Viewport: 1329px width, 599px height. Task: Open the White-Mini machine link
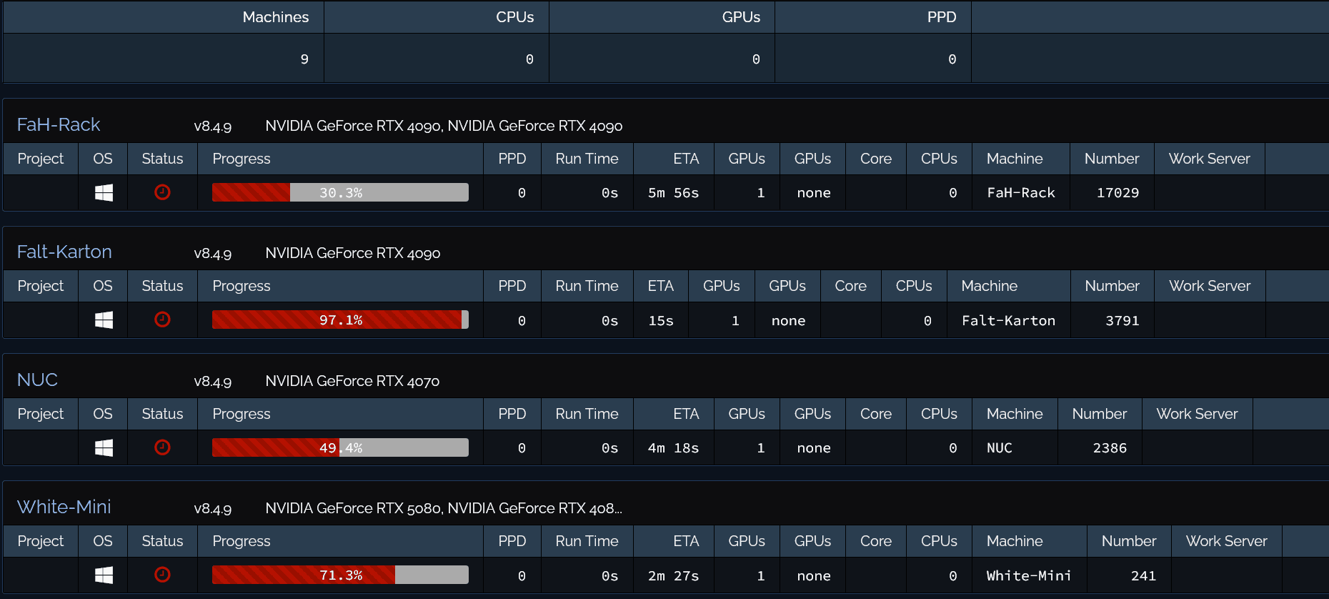click(x=64, y=507)
